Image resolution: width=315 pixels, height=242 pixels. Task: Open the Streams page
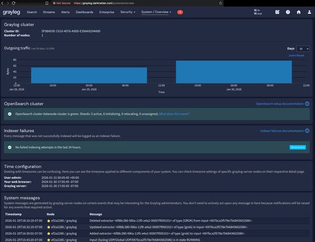click(x=49, y=12)
